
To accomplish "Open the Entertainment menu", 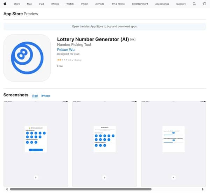I will (140, 4).
